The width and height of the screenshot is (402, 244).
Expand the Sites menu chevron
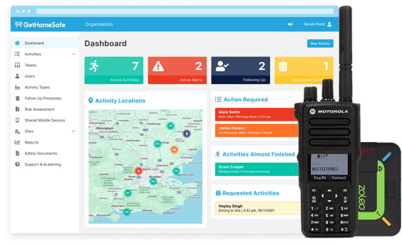point(73,131)
